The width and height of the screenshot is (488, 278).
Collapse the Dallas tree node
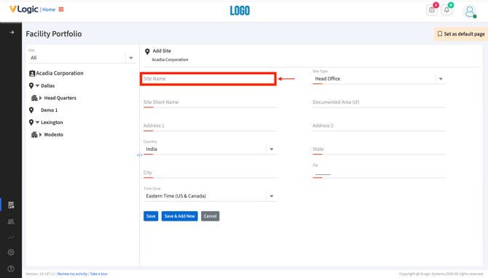[37, 86]
